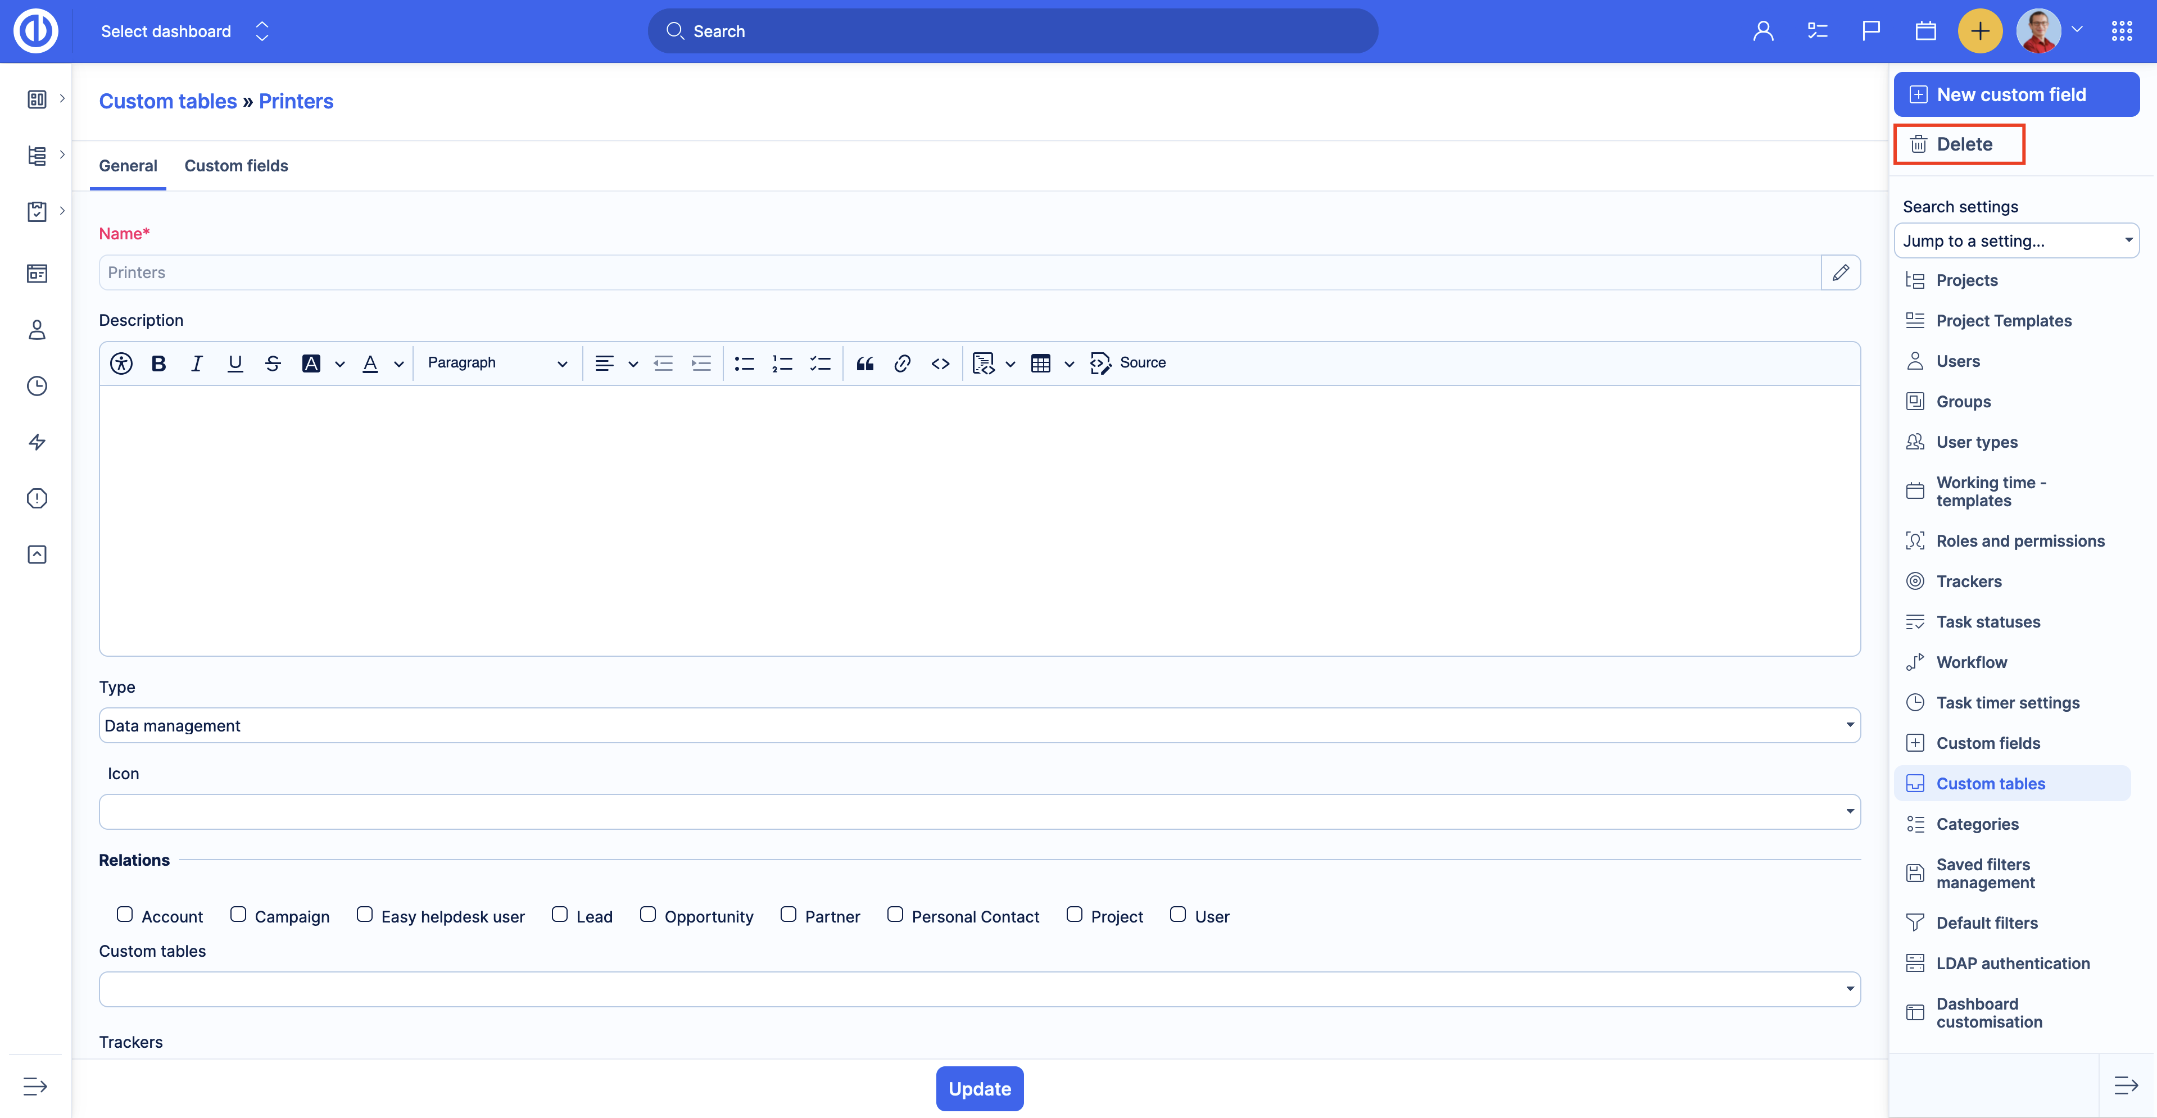Click the pencil edit icon beside Name
This screenshot has height=1118, width=2157.
tap(1841, 273)
